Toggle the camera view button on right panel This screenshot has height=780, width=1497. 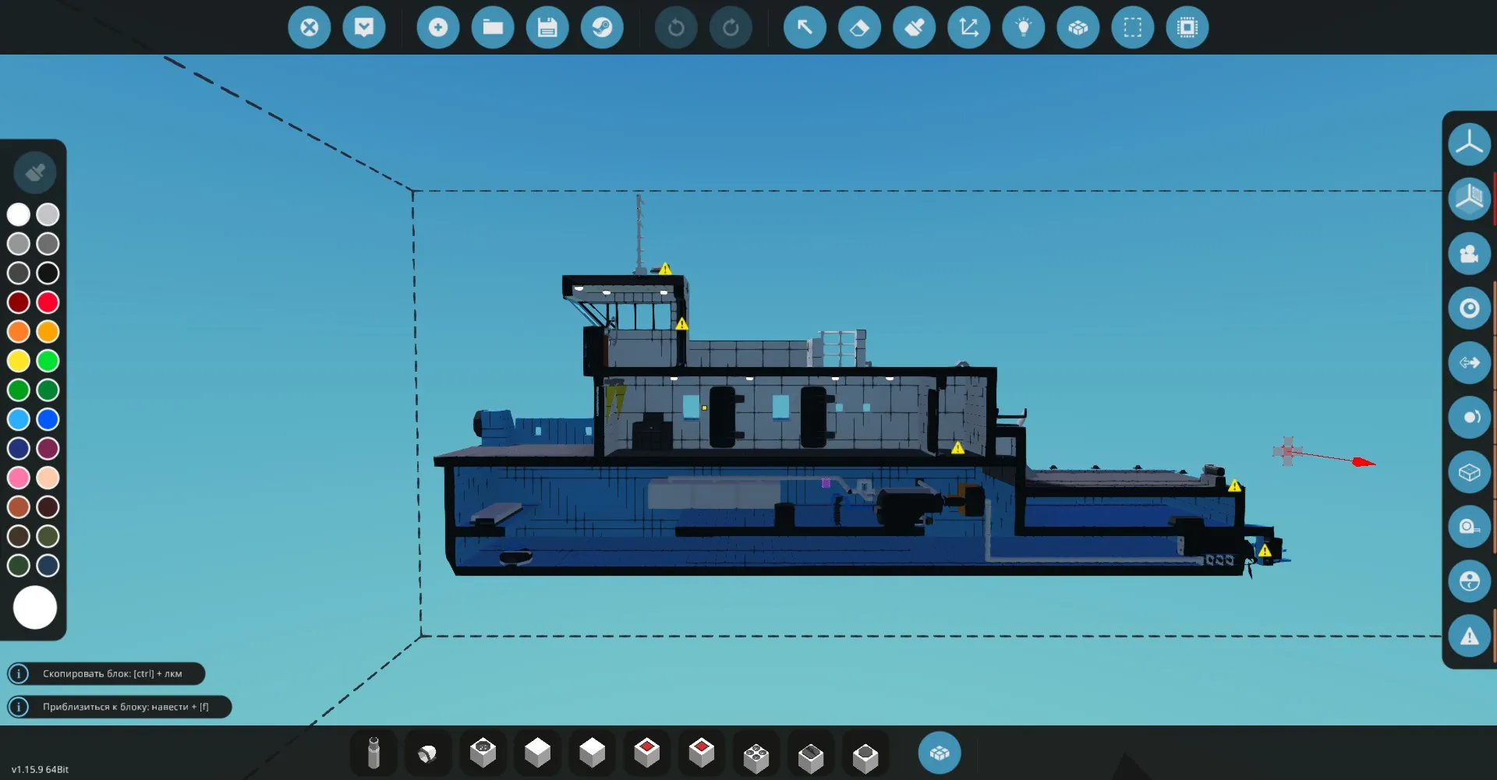[1469, 254]
